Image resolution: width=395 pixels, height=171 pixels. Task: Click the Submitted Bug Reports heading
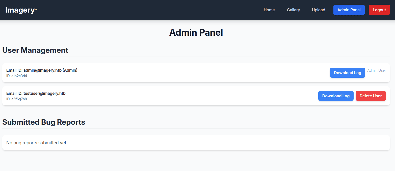[x=44, y=122]
